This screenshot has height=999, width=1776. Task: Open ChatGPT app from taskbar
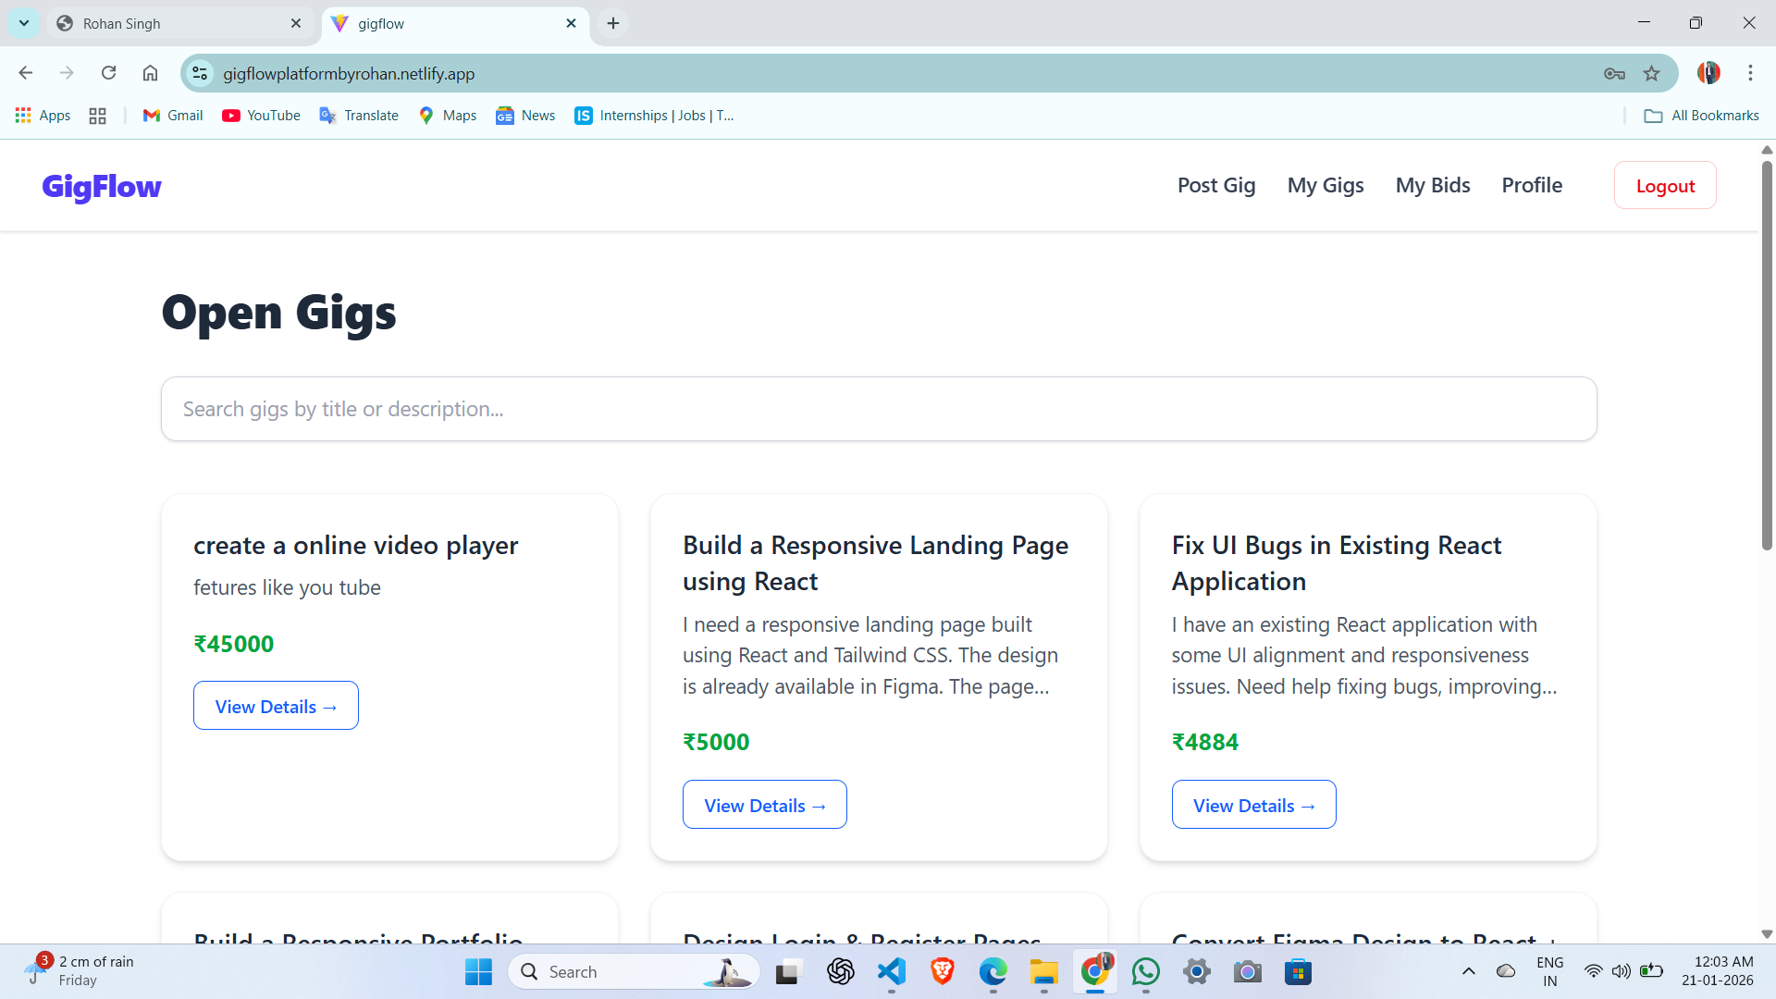840,971
